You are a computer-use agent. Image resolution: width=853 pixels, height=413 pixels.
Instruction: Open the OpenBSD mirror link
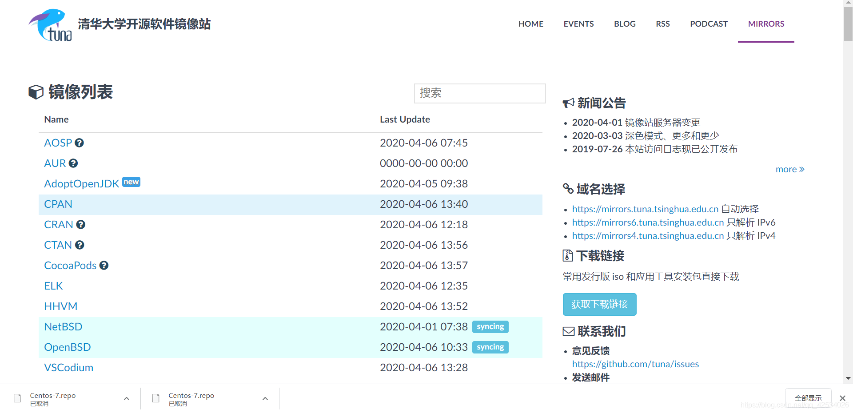(68, 347)
